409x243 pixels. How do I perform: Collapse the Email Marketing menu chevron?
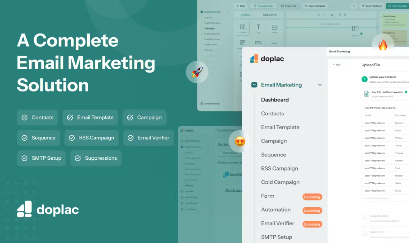320,85
